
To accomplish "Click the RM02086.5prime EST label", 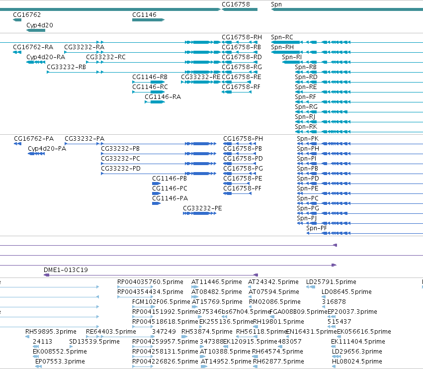I will [274, 301].
